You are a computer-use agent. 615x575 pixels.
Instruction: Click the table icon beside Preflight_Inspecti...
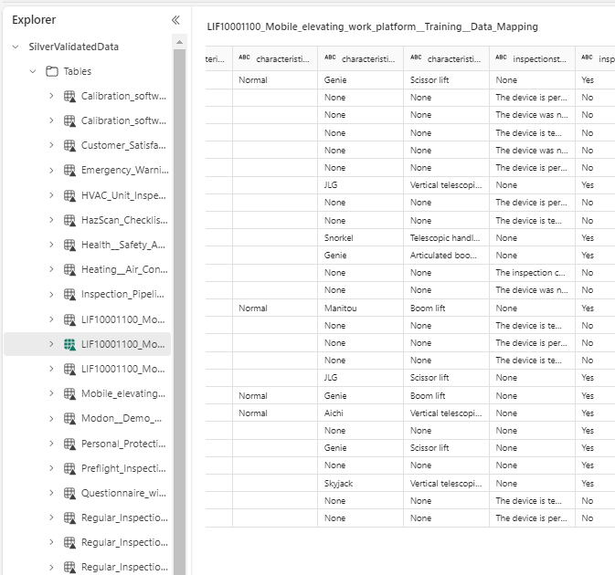pyautogui.click(x=69, y=468)
